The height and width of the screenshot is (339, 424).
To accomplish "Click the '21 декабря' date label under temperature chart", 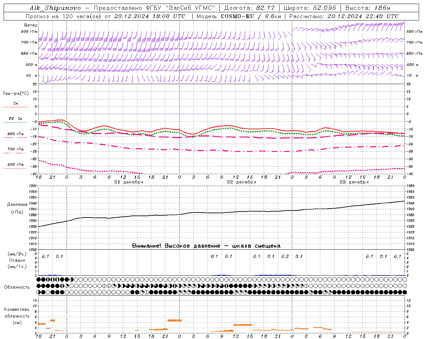I will [x=129, y=182].
